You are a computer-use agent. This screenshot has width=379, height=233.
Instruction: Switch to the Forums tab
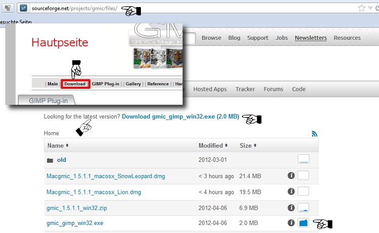[x=273, y=89]
